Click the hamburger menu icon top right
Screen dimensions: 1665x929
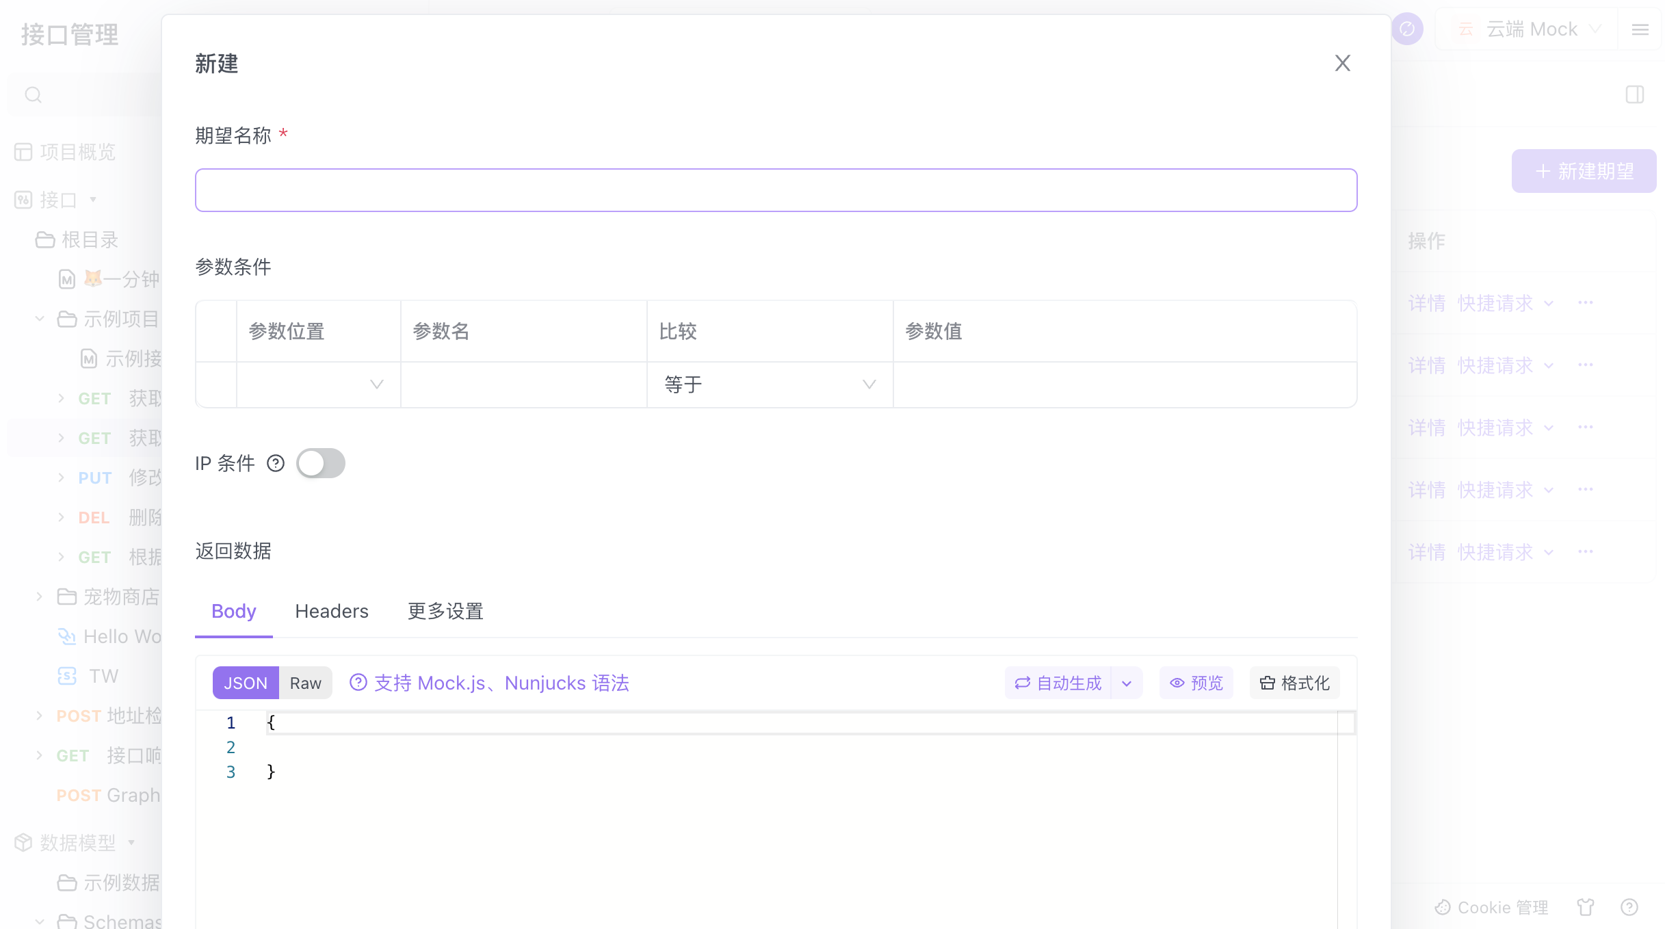click(1640, 29)
